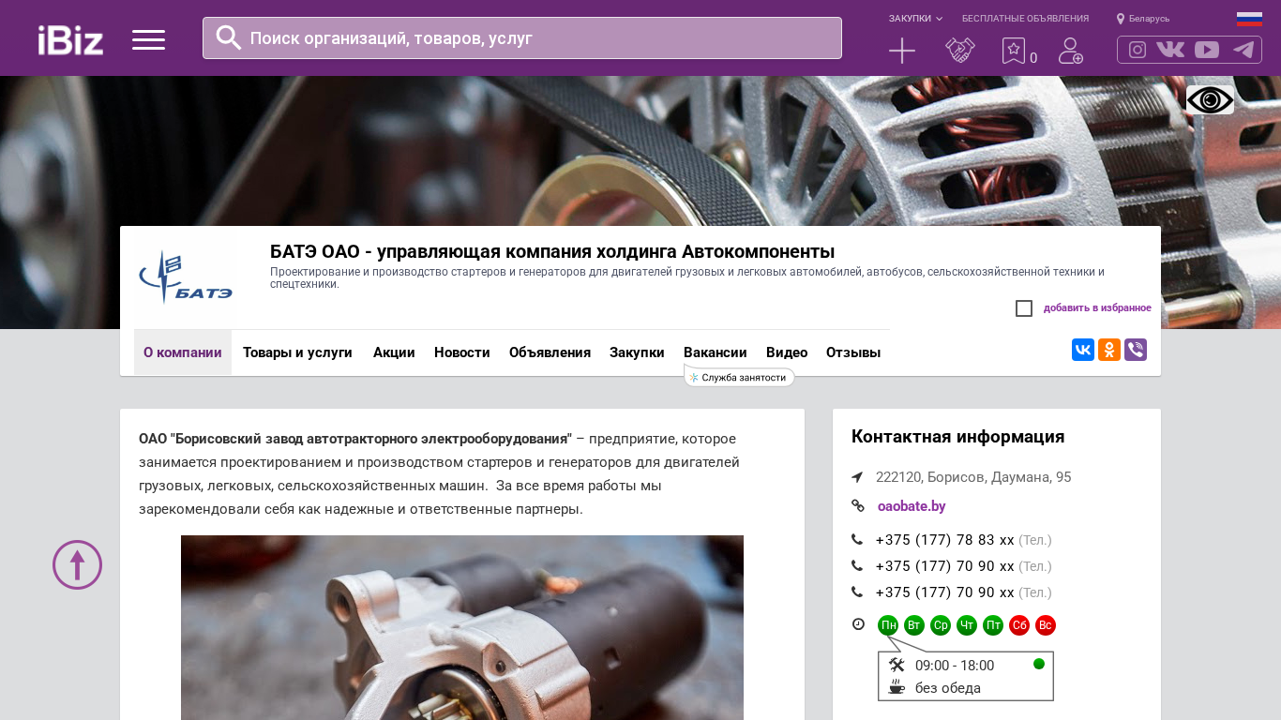This screenshot has height=720, width=1281.
Task: Select Thursday 'Чт' day circle
Action: tap(967, 625)
